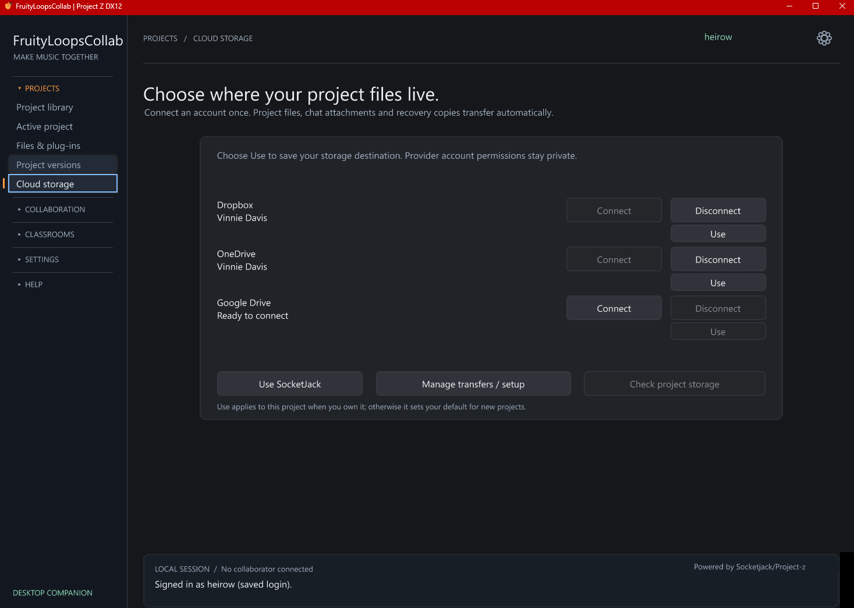
Task: Open the settings gear icon
Action: pos(824,38)
